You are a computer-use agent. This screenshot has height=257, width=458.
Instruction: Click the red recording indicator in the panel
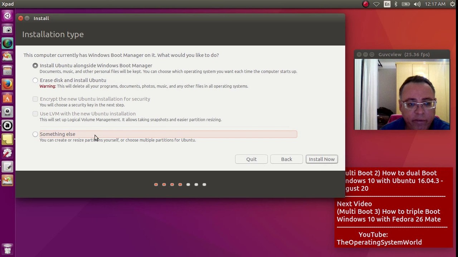pos(365,4)
